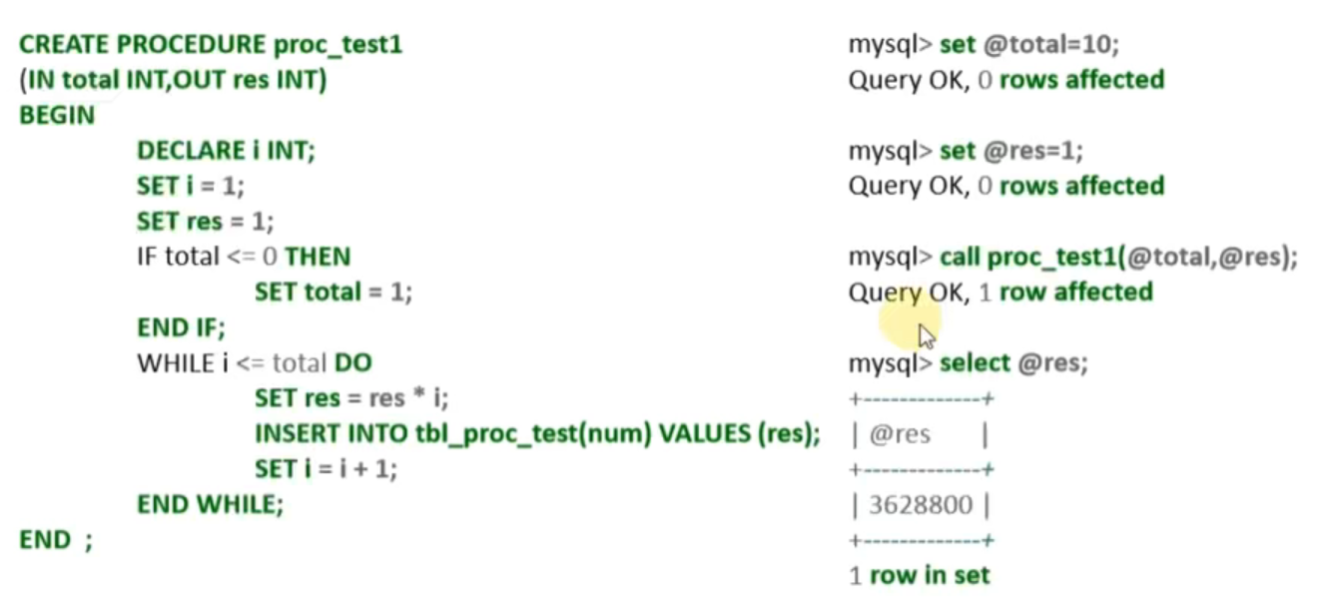Click the SET res = 1 statement

tap(205, 221)
